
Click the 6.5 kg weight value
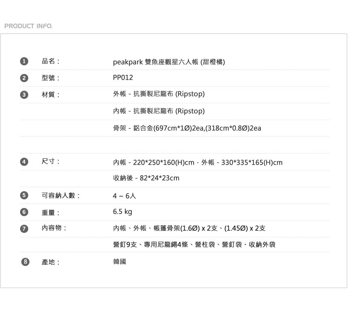coord(122,212)
